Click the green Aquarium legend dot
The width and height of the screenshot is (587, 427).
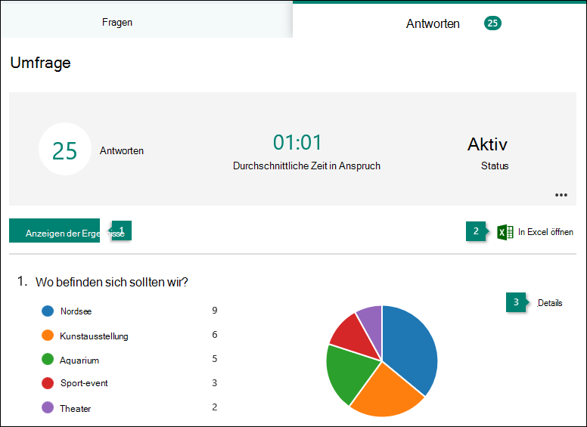pyautogui.click(x=48, y=359)
